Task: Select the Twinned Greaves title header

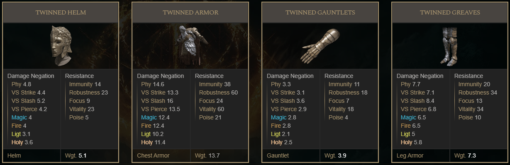Action: coord(450,12)
